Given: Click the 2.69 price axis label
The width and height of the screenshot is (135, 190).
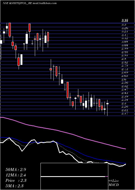Looking at the screenshot, I should tap(125, 72).
